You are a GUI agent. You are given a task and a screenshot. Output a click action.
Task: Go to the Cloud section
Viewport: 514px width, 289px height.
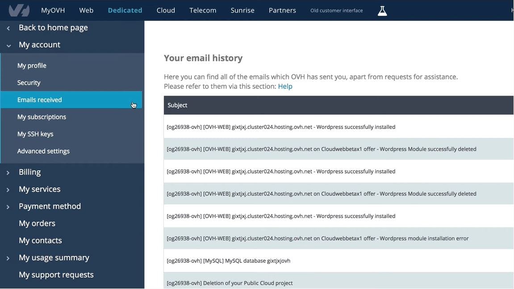pyautogui.click(x=166, y=10)
